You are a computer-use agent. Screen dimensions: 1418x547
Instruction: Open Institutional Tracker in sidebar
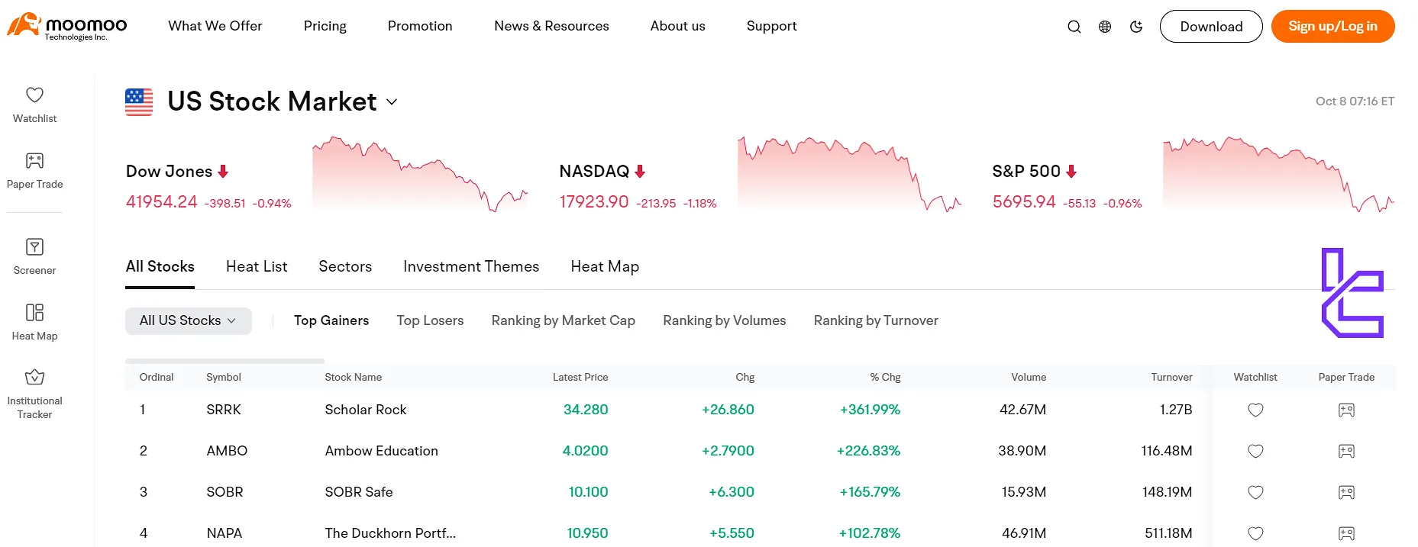(34, 394)
